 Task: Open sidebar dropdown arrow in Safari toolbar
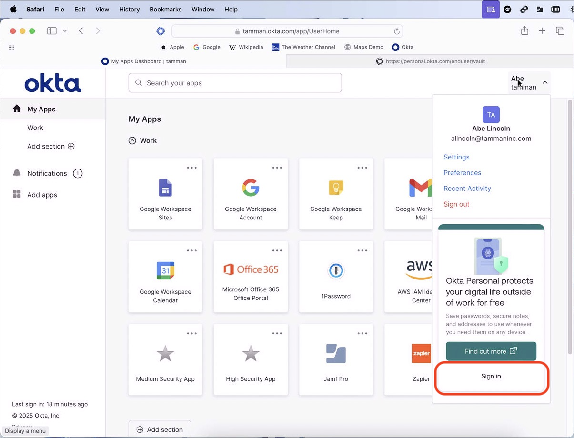(65, 31)
